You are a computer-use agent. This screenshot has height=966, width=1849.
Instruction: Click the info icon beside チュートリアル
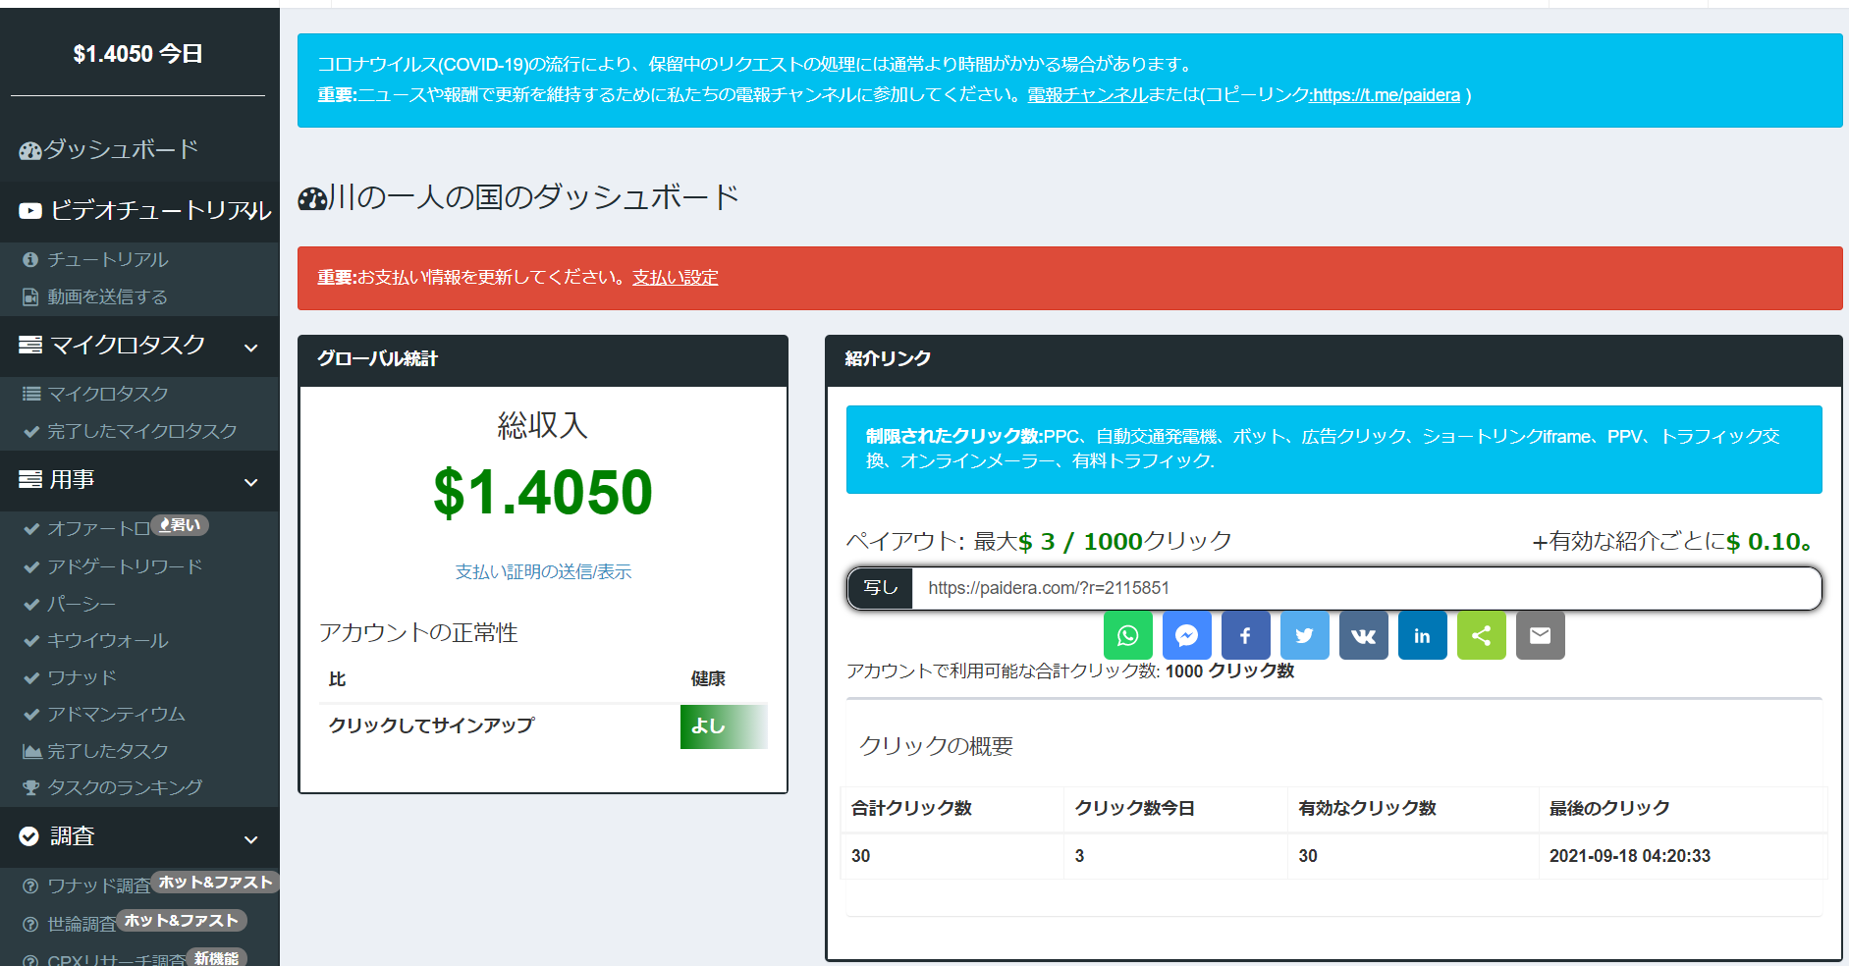click(30, 259)
